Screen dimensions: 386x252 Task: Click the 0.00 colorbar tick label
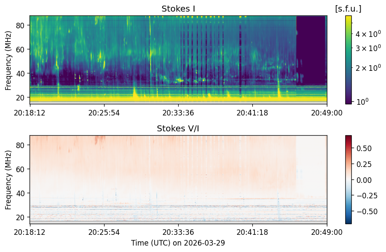coord(364,180)
